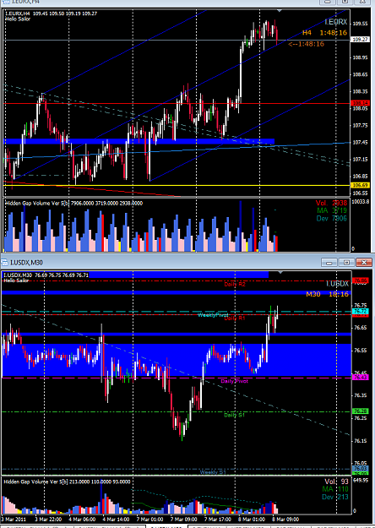Click the 7 Mar 09:00 time label
The image size is (375, 528).
click(184, 520)
